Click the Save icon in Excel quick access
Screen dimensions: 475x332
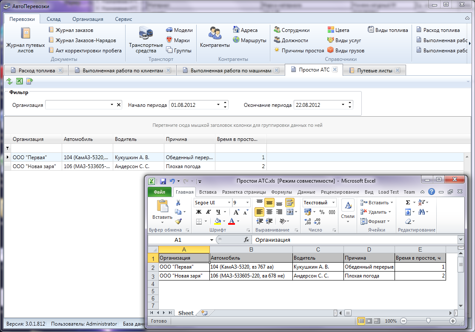click(x=163, y=181)
